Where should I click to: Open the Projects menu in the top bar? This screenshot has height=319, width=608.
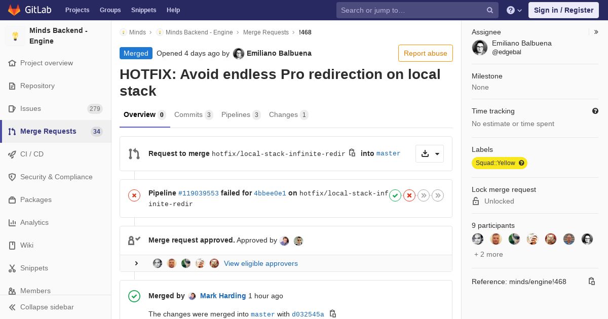(77, 10)
